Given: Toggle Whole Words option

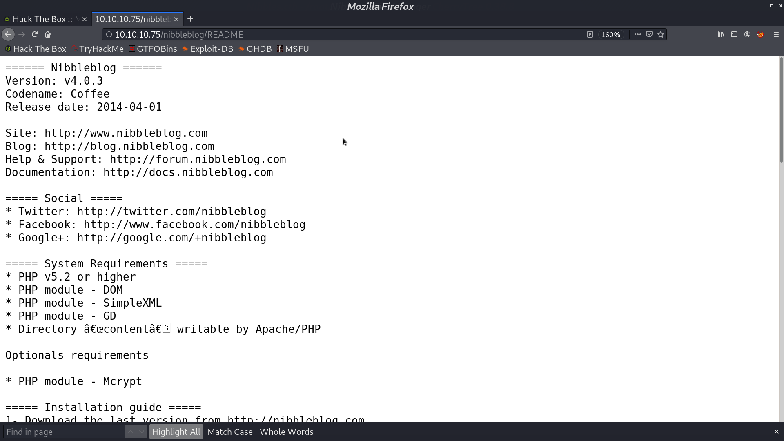Looking at the screenshot, I should pyautogui.click(x=286, y=432).
